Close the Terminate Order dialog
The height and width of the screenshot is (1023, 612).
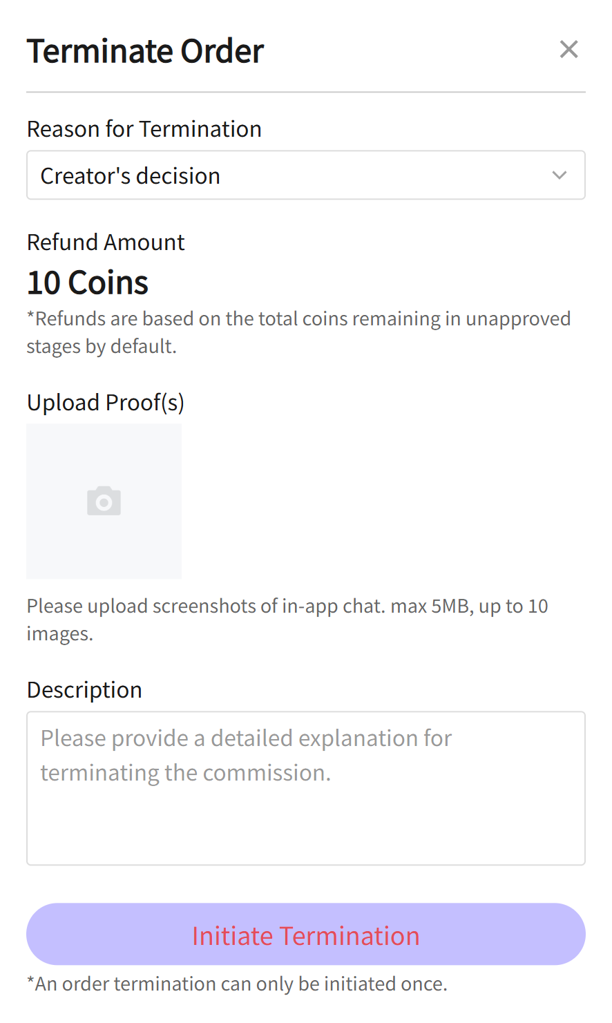click(x=568, y=49)
